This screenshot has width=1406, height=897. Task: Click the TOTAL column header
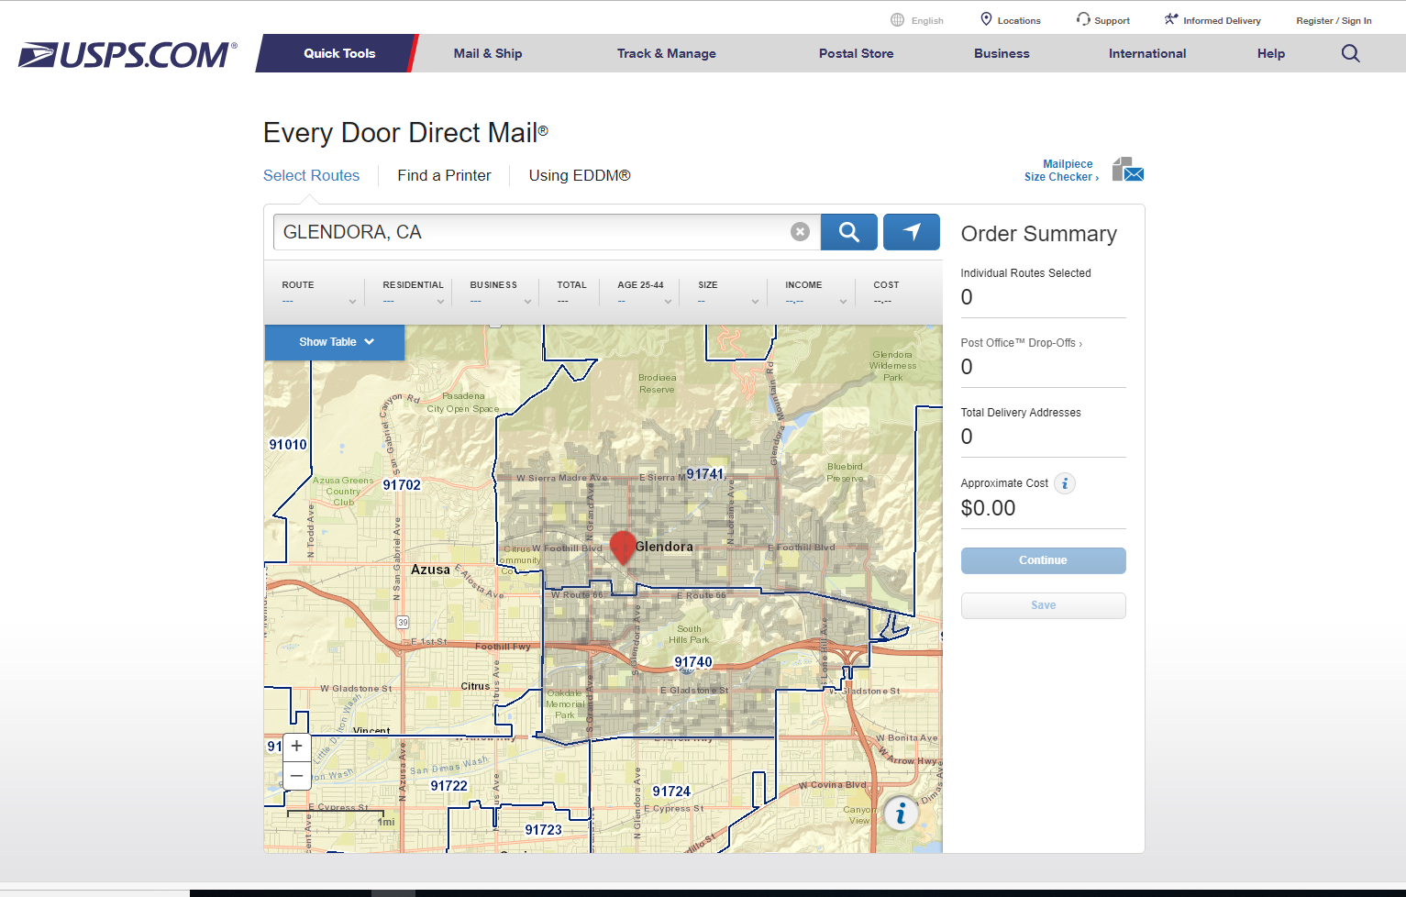571,285
